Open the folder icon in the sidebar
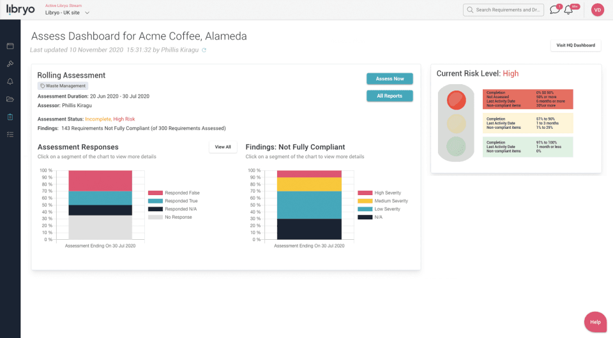613x338 pixels. pyautogui.click(x=10, y=99)
